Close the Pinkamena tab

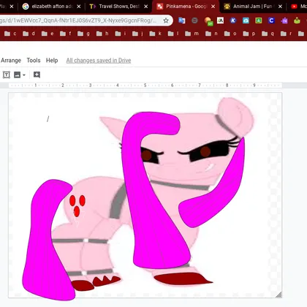[x=213, y=7]
